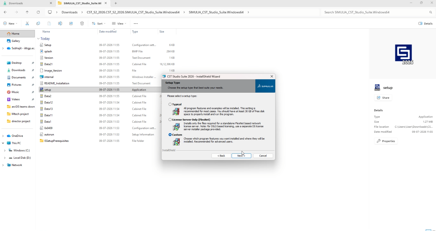
Task: Click the Paste icon in Explorer toolbar
Action: tap(49, 24)
